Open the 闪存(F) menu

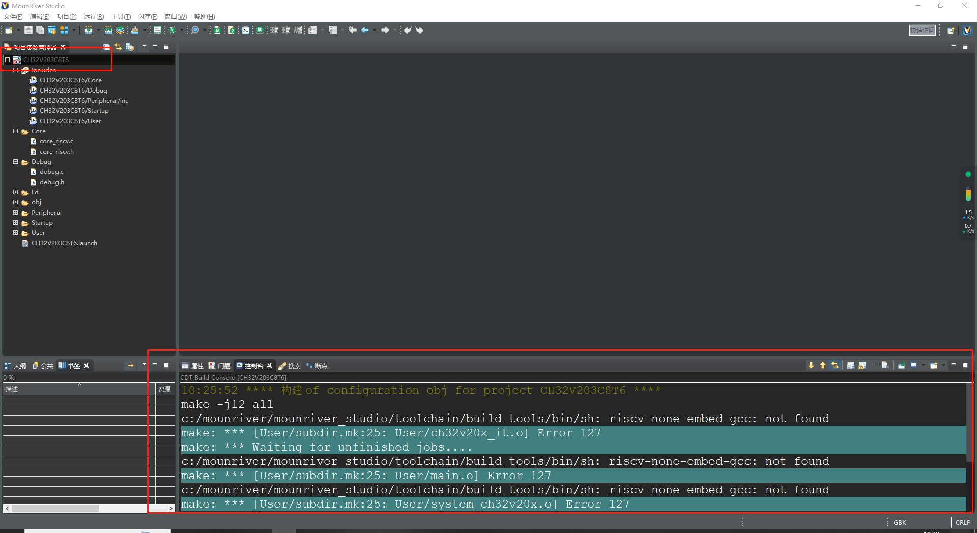coord(148,17)
